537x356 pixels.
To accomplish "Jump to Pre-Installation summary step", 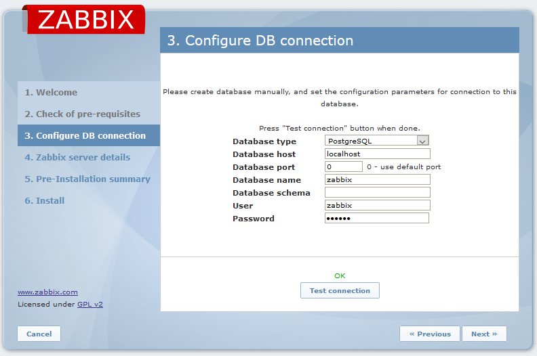I will (x=87, y=179).
